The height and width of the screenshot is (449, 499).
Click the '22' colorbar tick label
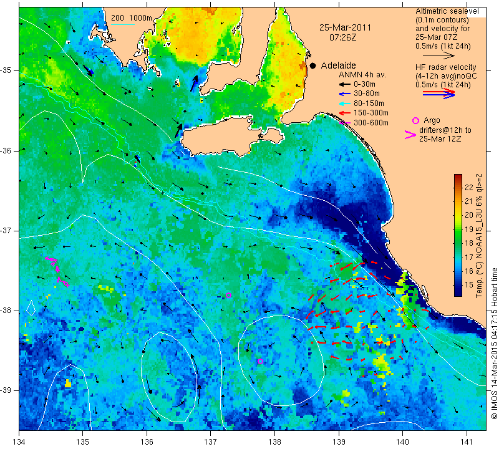click(x=469, y=188)
